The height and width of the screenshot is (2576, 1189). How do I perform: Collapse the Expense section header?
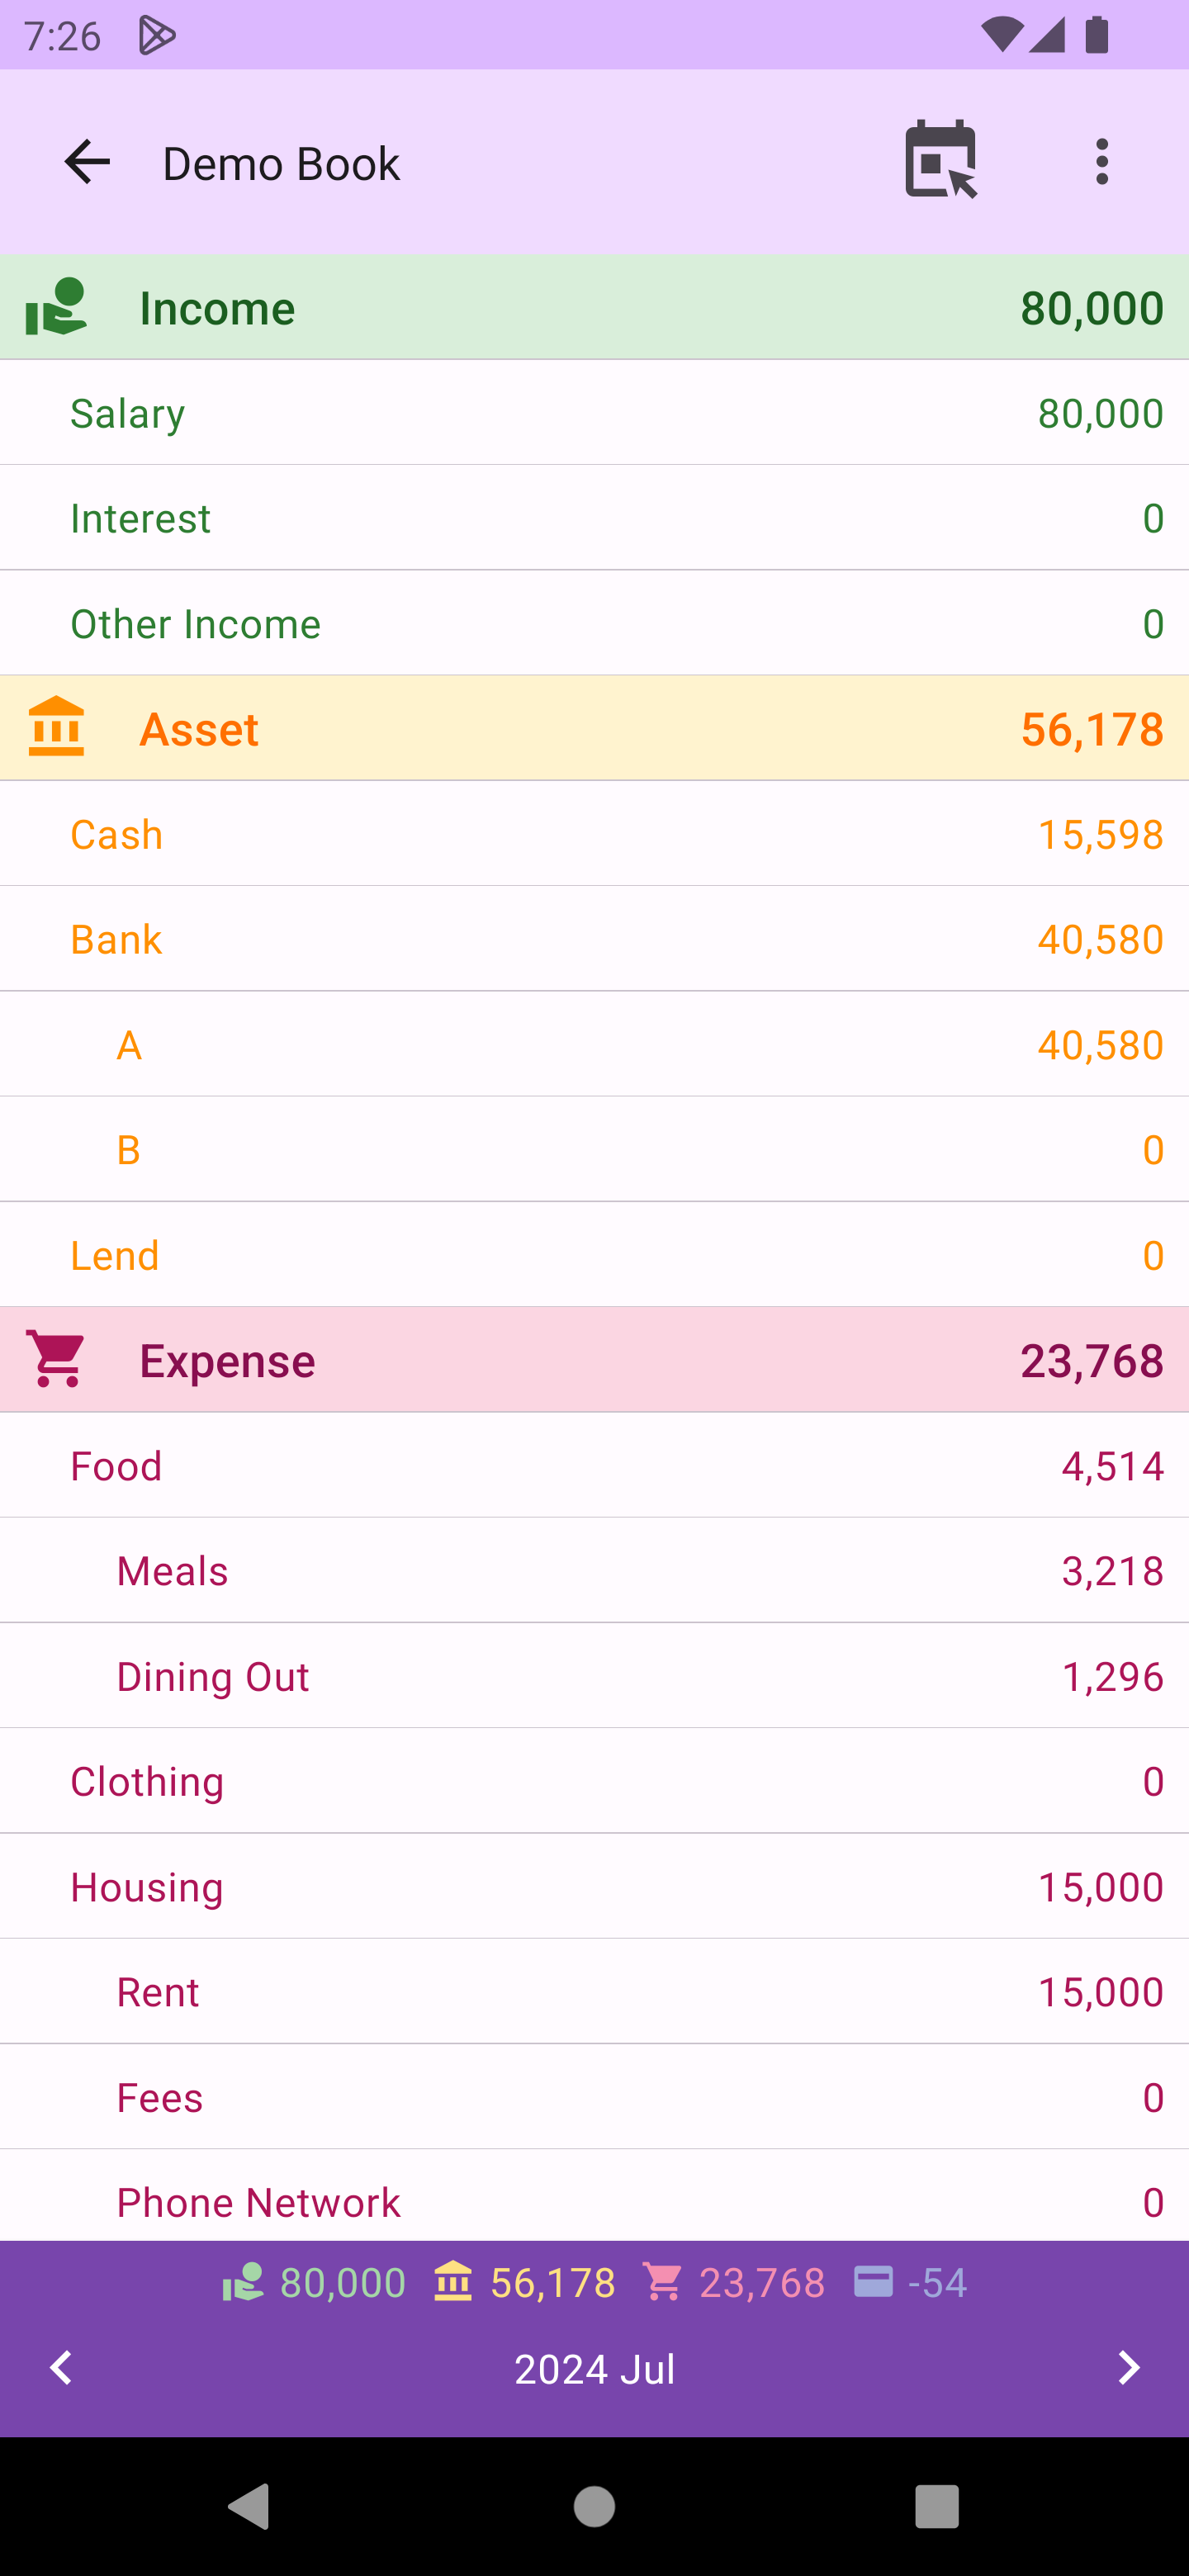point(594,1360)
